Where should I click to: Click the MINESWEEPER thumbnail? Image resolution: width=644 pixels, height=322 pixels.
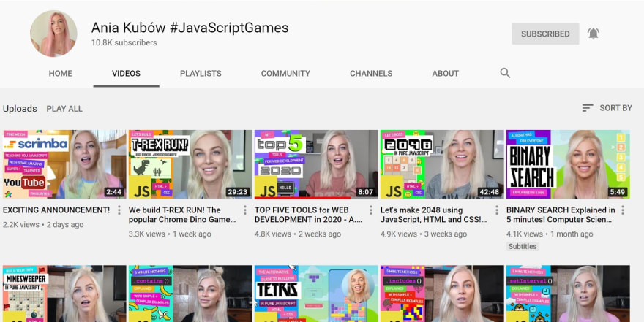[x=64, y=294]
